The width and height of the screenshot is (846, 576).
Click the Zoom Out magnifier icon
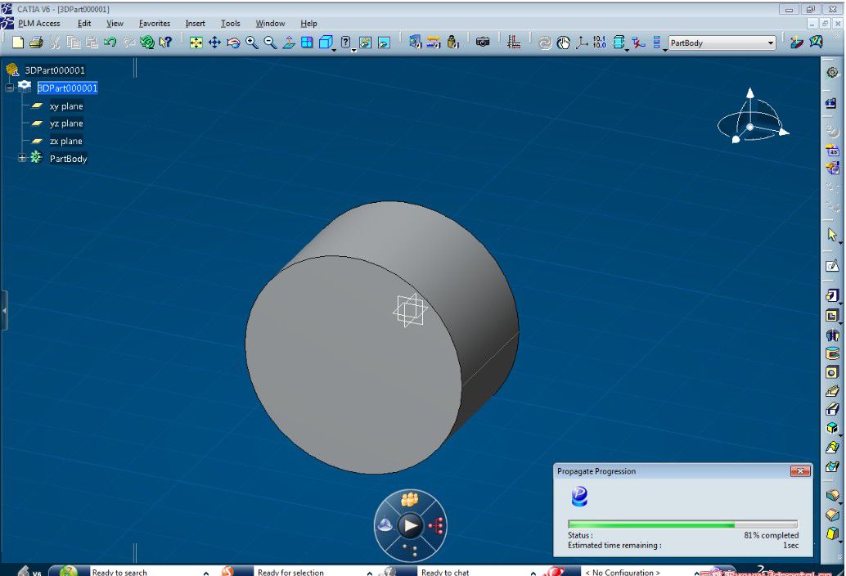pos(270,43)
